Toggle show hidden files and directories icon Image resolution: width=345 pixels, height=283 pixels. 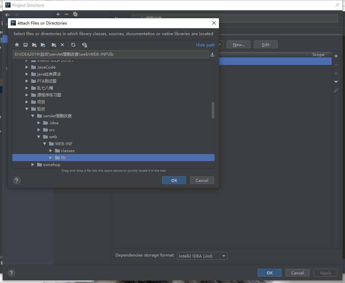[84, 45]
